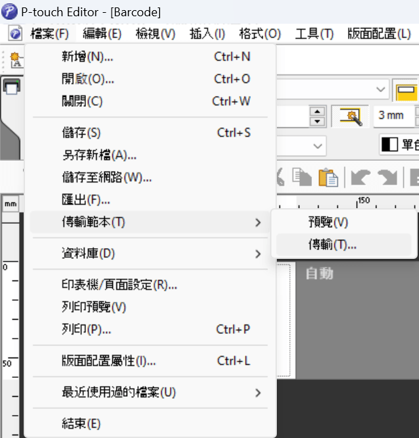The height and width of the screenshot is (438, 419).
Task: Click the margin settings wrench icon
Action: coord(350,116)
